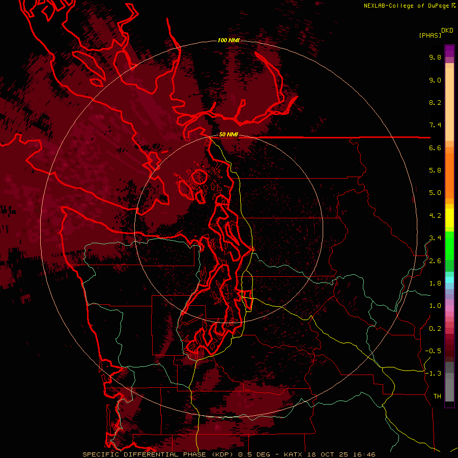The image size is (458, 458).
Task: Click the cyan segment of color bar
Action: tap(449, 279)
